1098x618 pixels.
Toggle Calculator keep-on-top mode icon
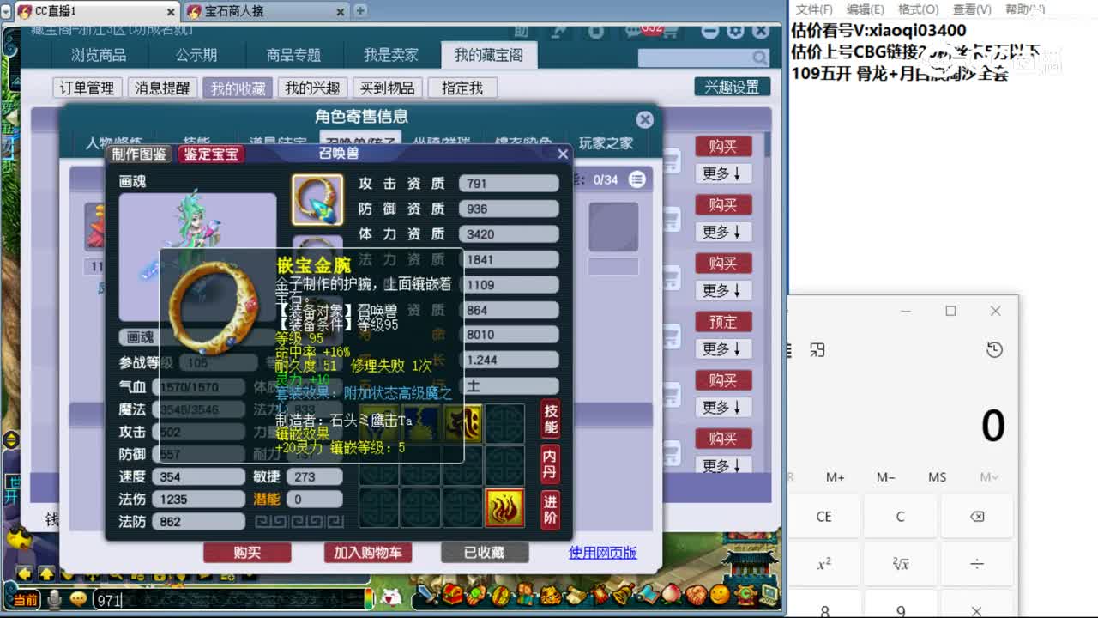[x=817, y=350]
